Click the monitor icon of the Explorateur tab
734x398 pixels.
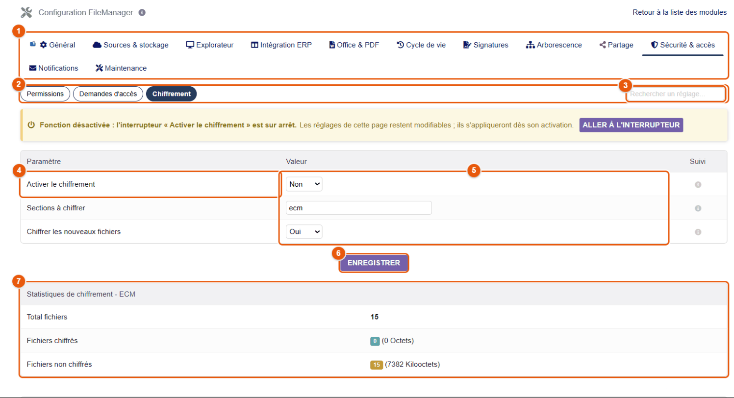[190, 45]
